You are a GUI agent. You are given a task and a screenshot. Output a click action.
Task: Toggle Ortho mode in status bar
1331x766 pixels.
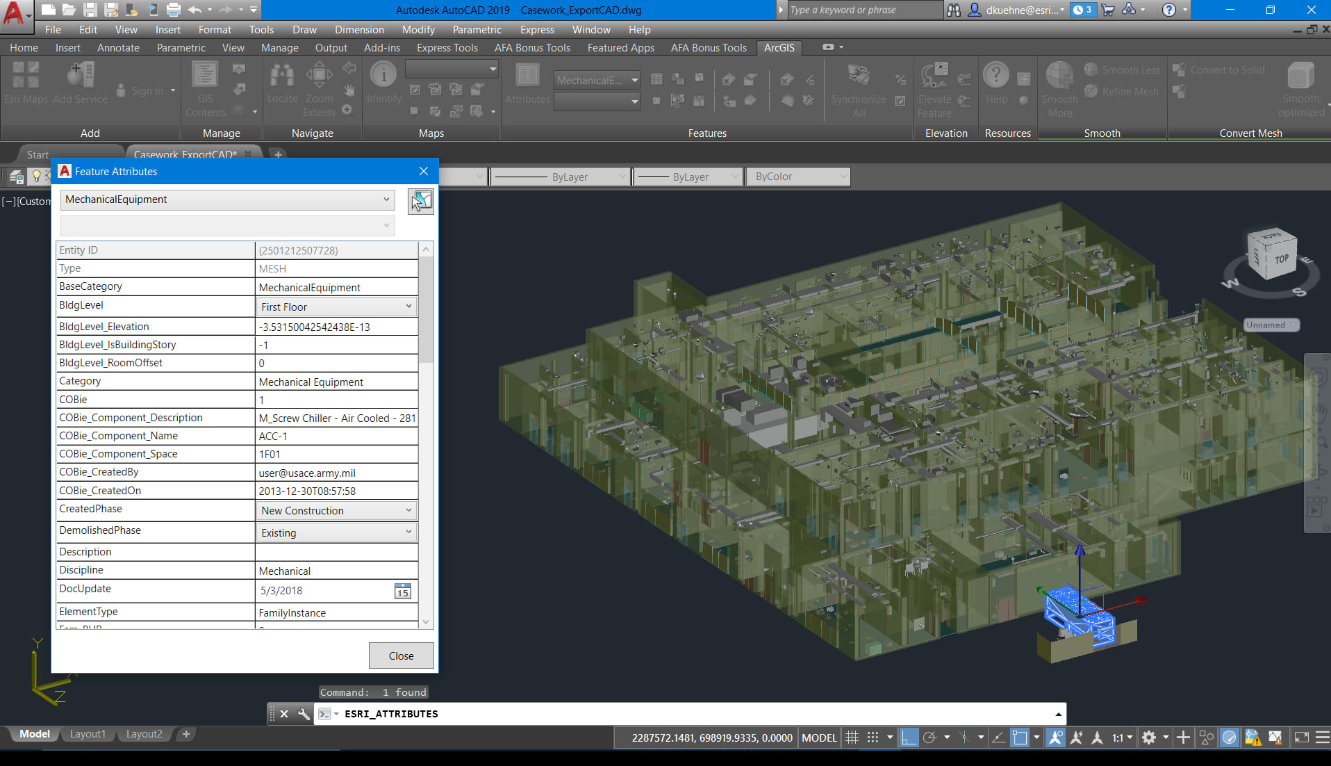click(x=908, y=738)
